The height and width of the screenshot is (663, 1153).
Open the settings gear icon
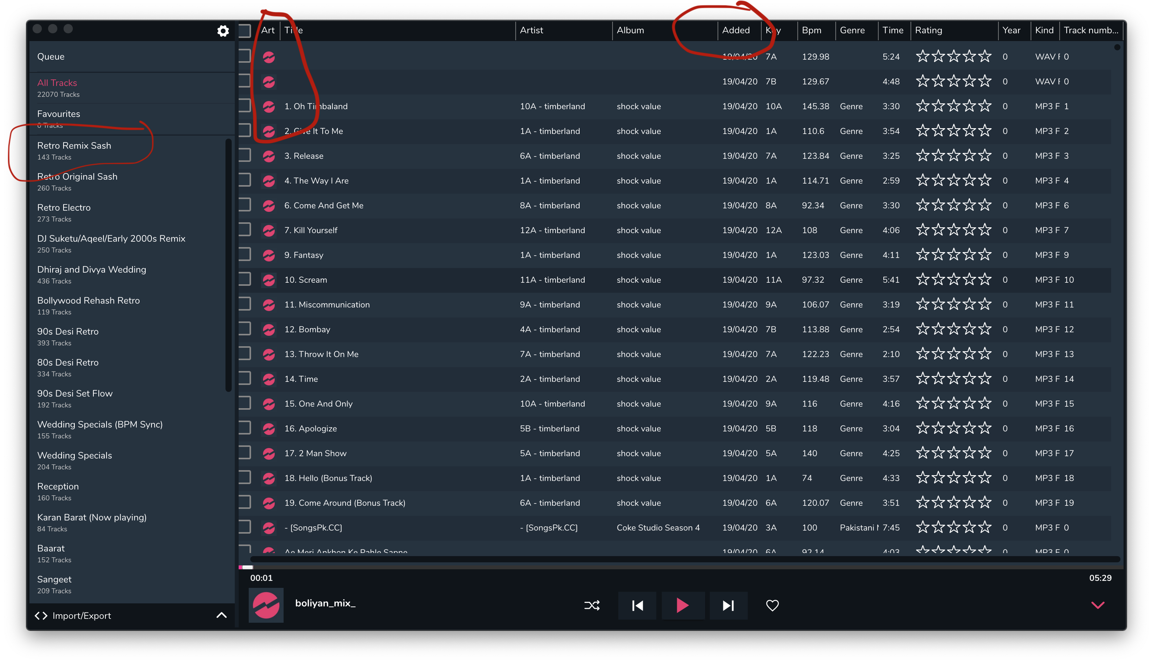[223, 31]
